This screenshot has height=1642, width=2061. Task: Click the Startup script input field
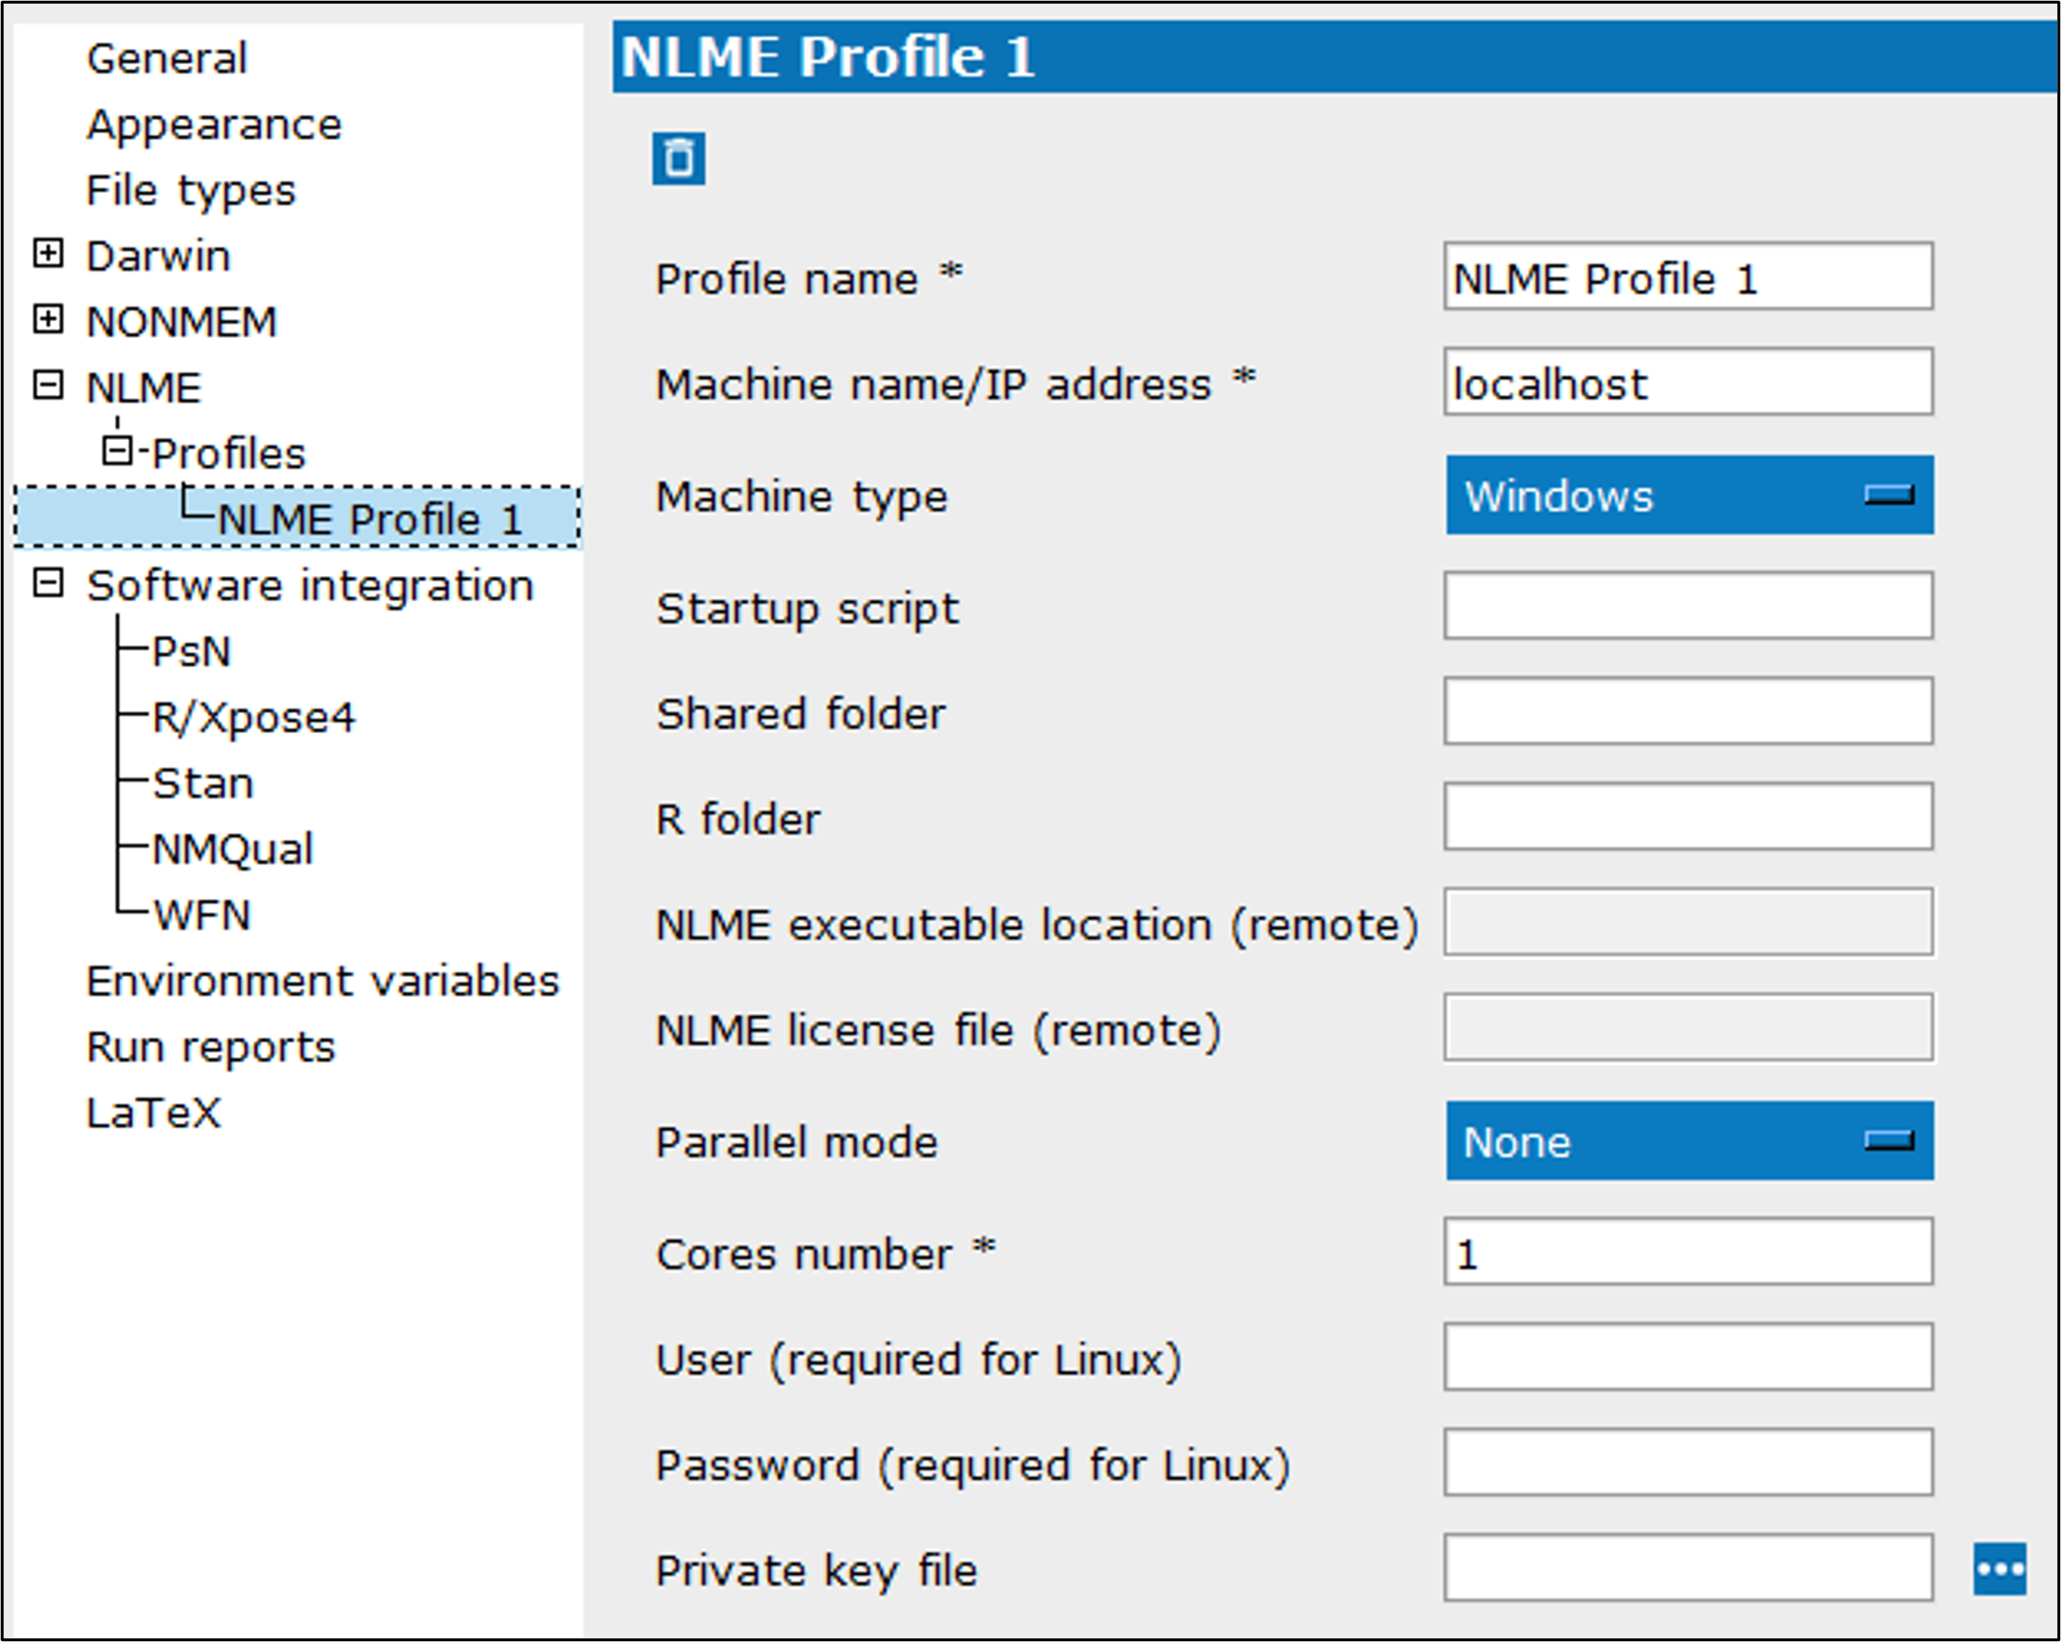(1688, 606)
